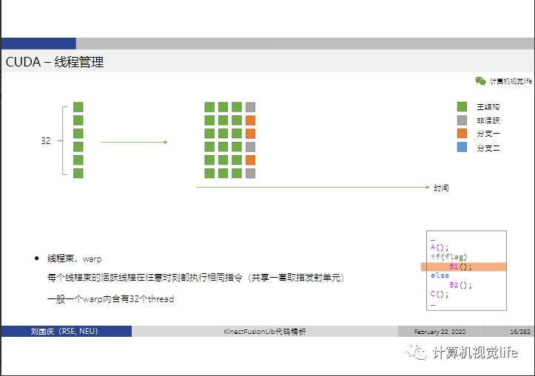Screen dimensions: 535x376
Task: Click the footer date "February 22, 2020"
Action: (x=440, y=332)
